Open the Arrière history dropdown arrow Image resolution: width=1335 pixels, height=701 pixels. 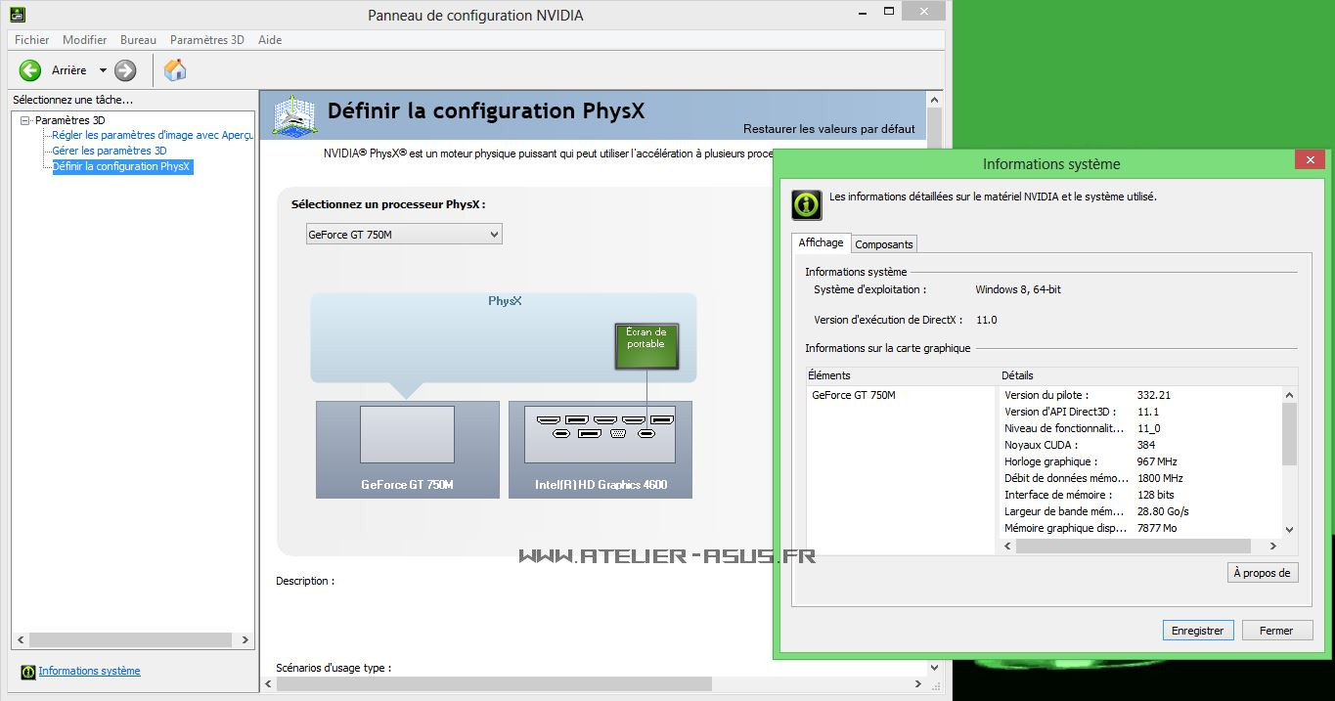click(x=103, y=70)
